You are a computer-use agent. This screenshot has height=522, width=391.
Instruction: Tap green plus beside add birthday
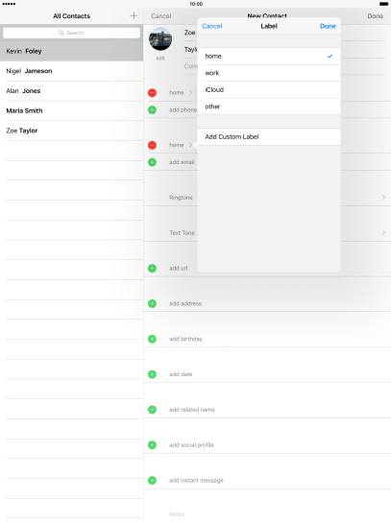click(x=152, y=339)
